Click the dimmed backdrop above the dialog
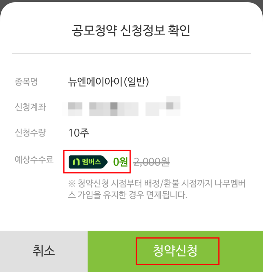The image size is (263, 272). (131, 1)
